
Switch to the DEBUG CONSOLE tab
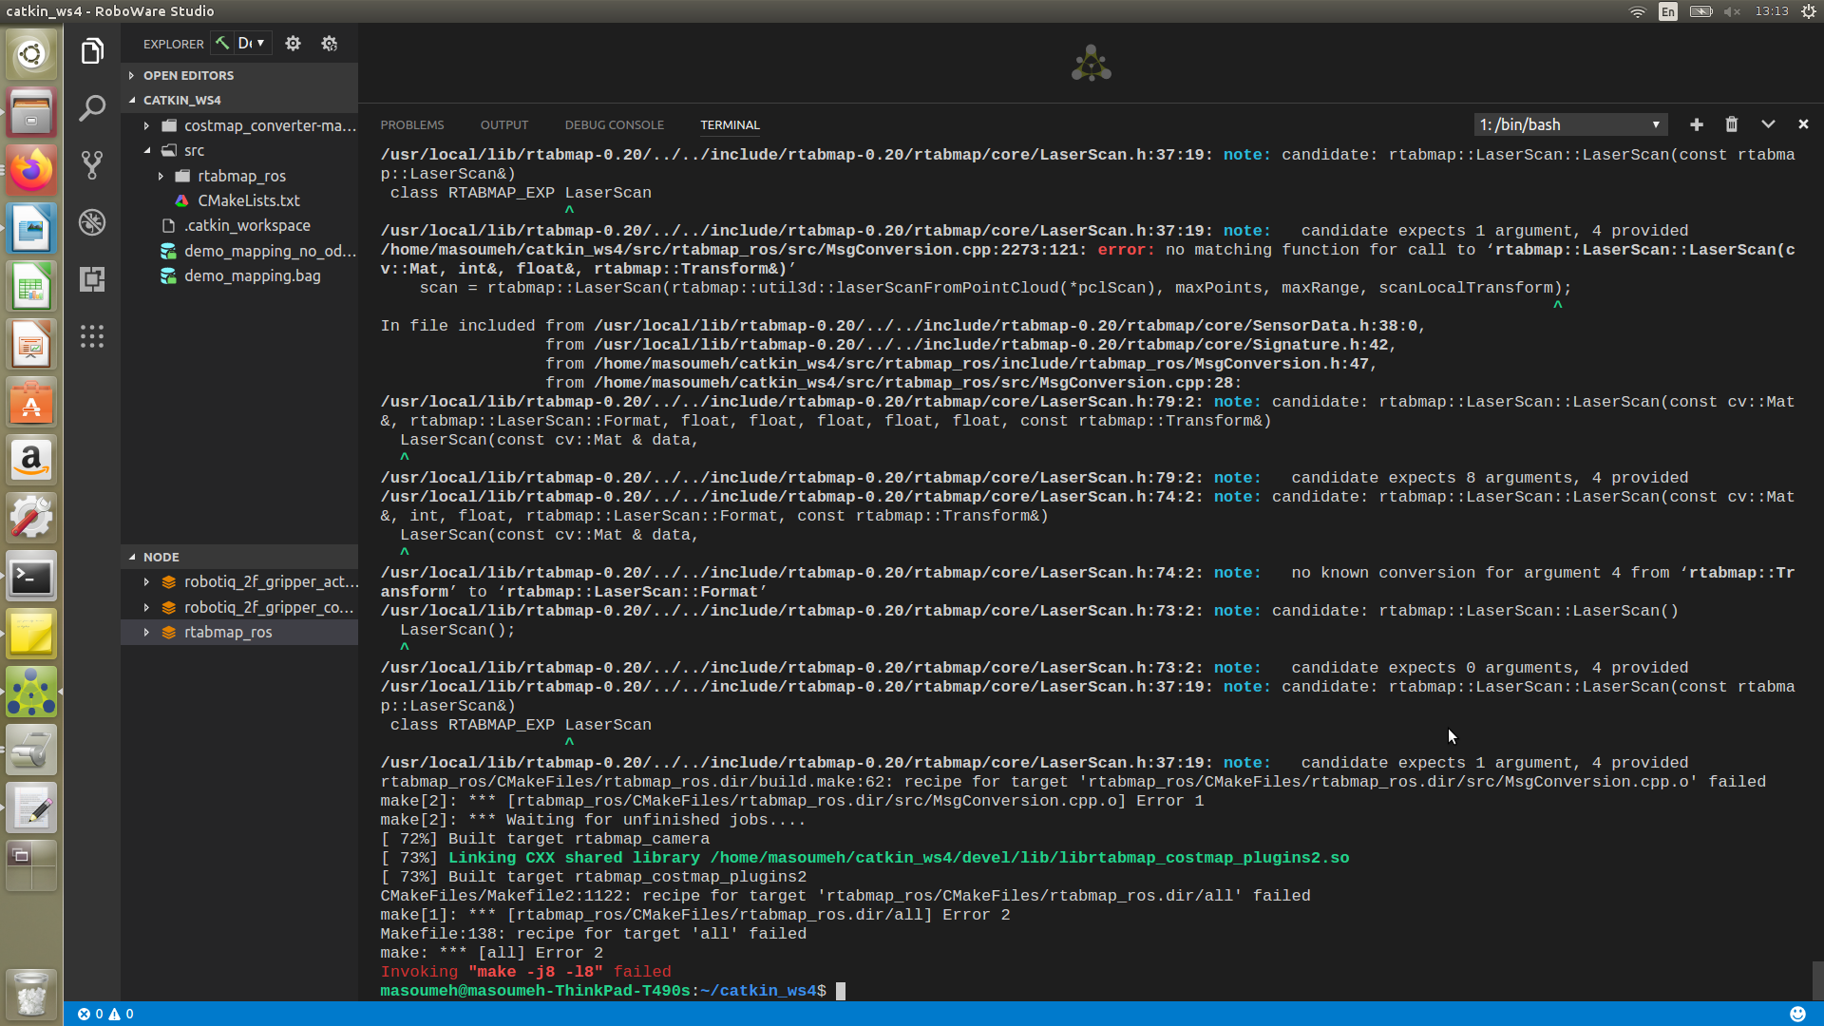point(614,124)
